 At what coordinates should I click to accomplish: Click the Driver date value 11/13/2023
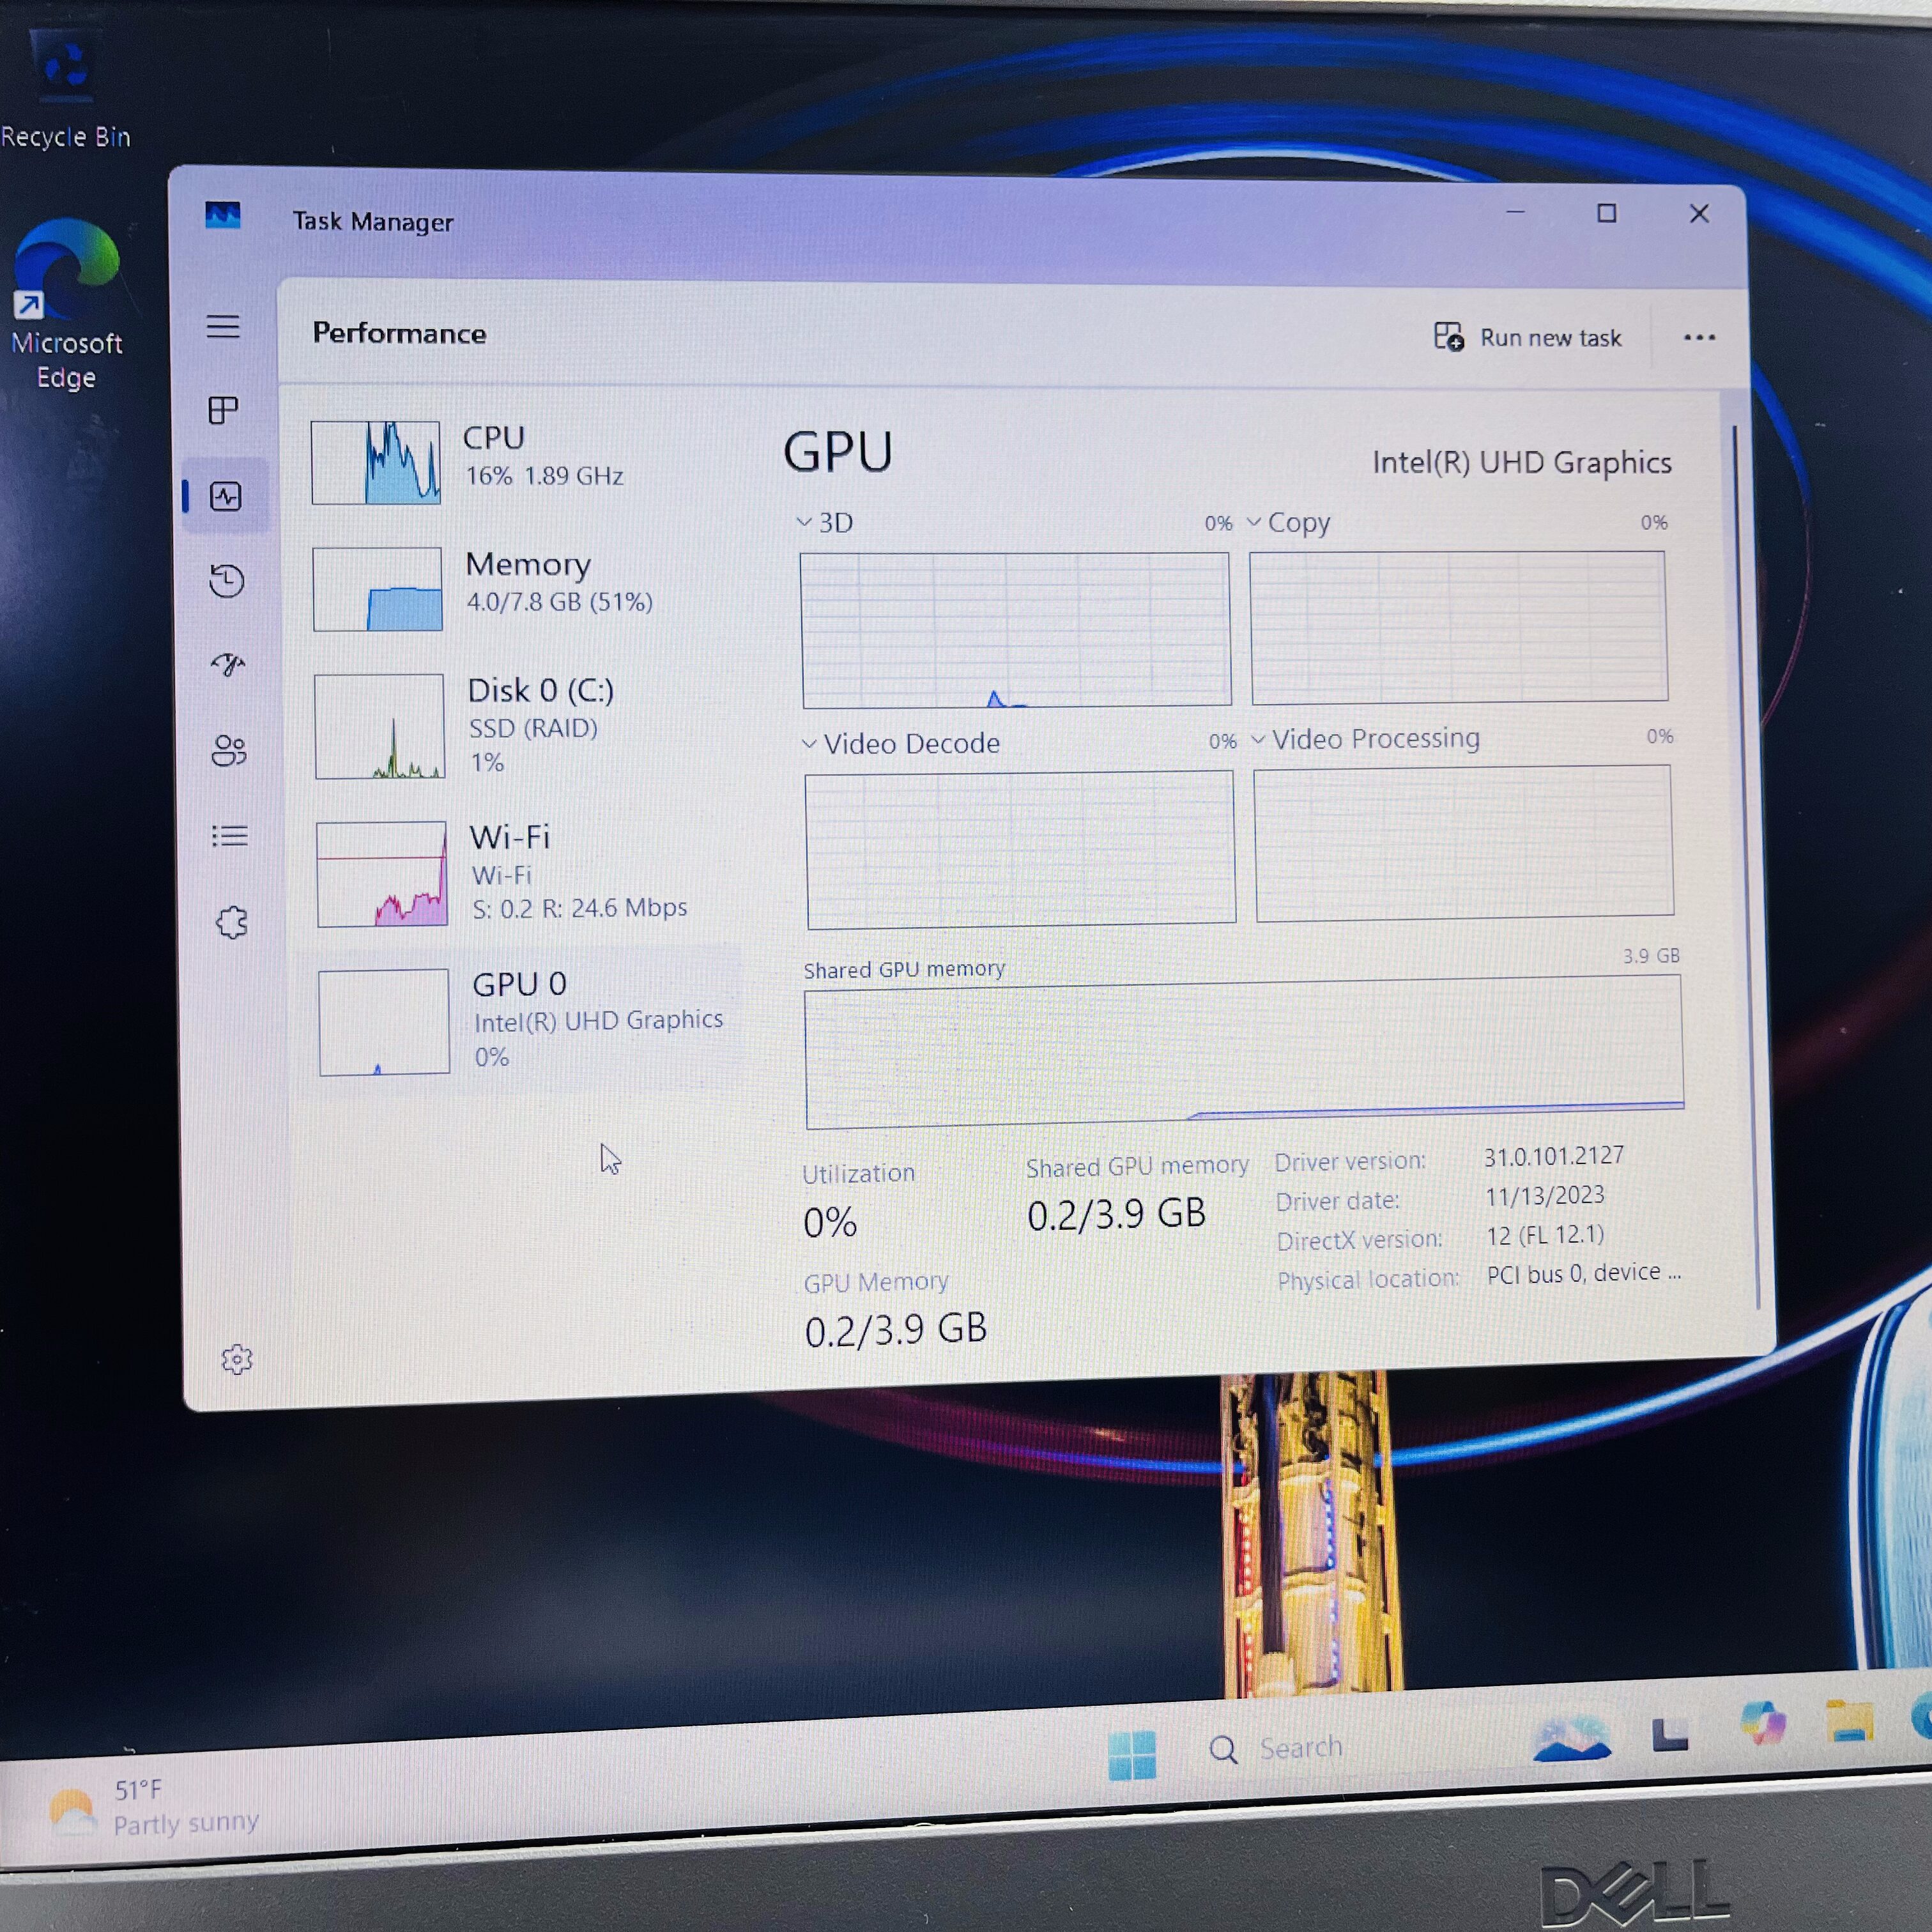tap(1544, 1195)
